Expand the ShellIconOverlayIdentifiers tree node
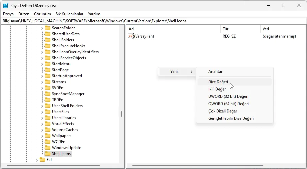This screenshot has width=307, height=169. (42, 52)
